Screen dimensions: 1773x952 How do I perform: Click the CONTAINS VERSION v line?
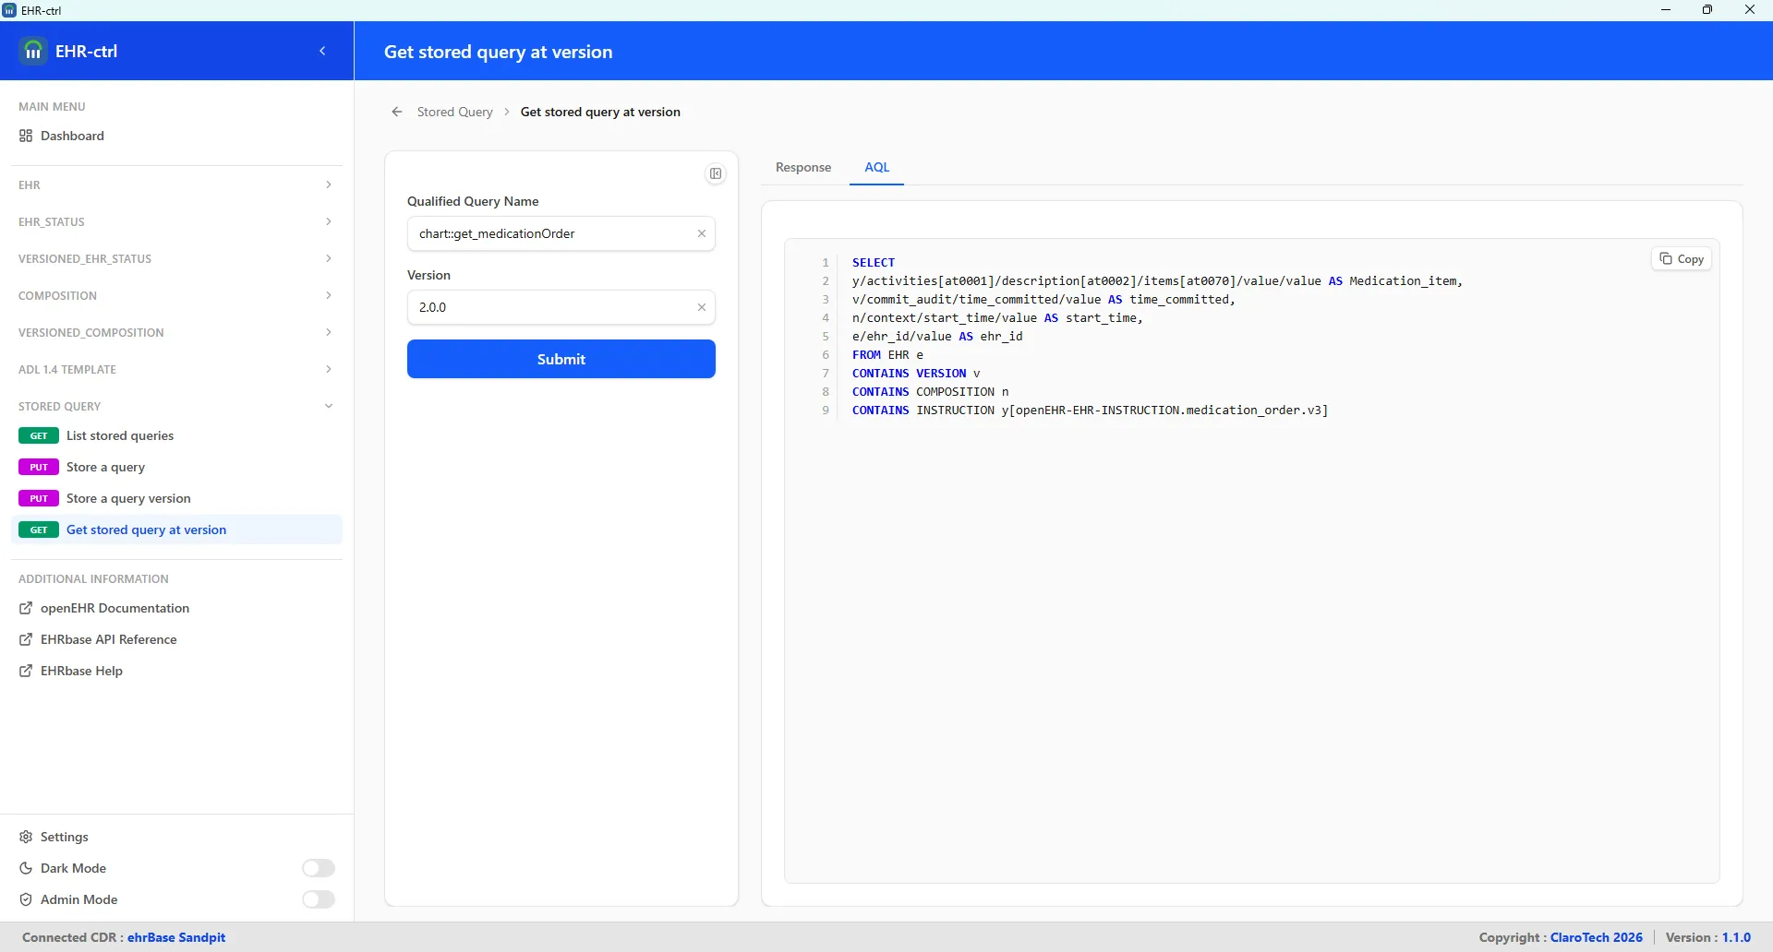click(916, 374)
